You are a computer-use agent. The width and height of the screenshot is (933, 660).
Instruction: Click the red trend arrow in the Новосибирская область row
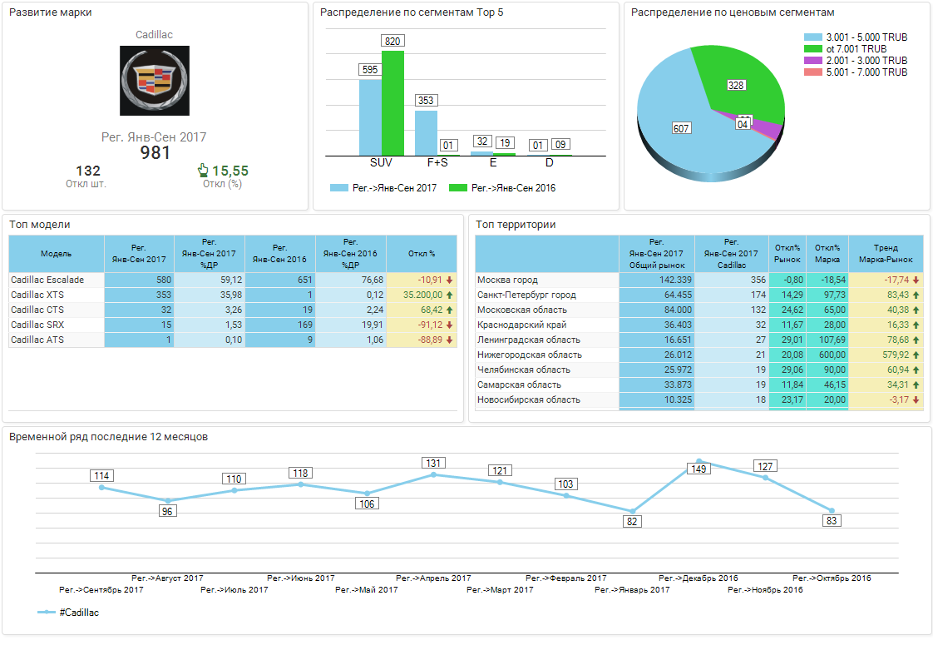pyautogui.click(x=916, y=399)
